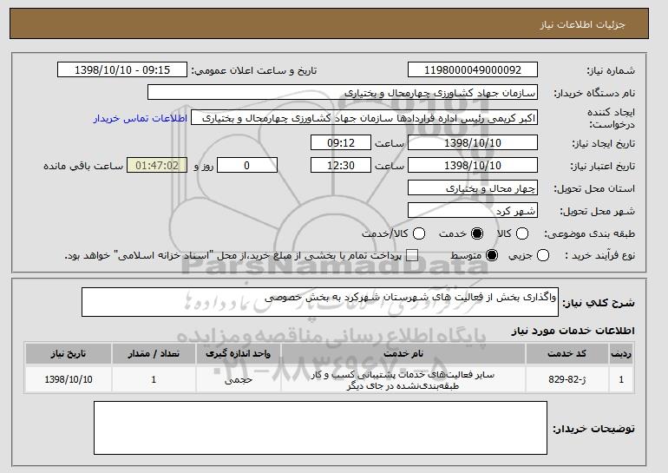Screen dimensions: 668x473
Task: Select the جزیی purchase type radio
Action: [x=543, y=255]
